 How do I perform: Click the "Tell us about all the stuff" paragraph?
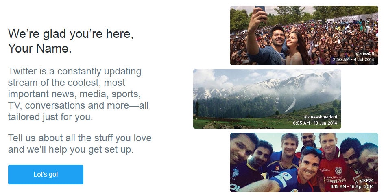(79, 143)
